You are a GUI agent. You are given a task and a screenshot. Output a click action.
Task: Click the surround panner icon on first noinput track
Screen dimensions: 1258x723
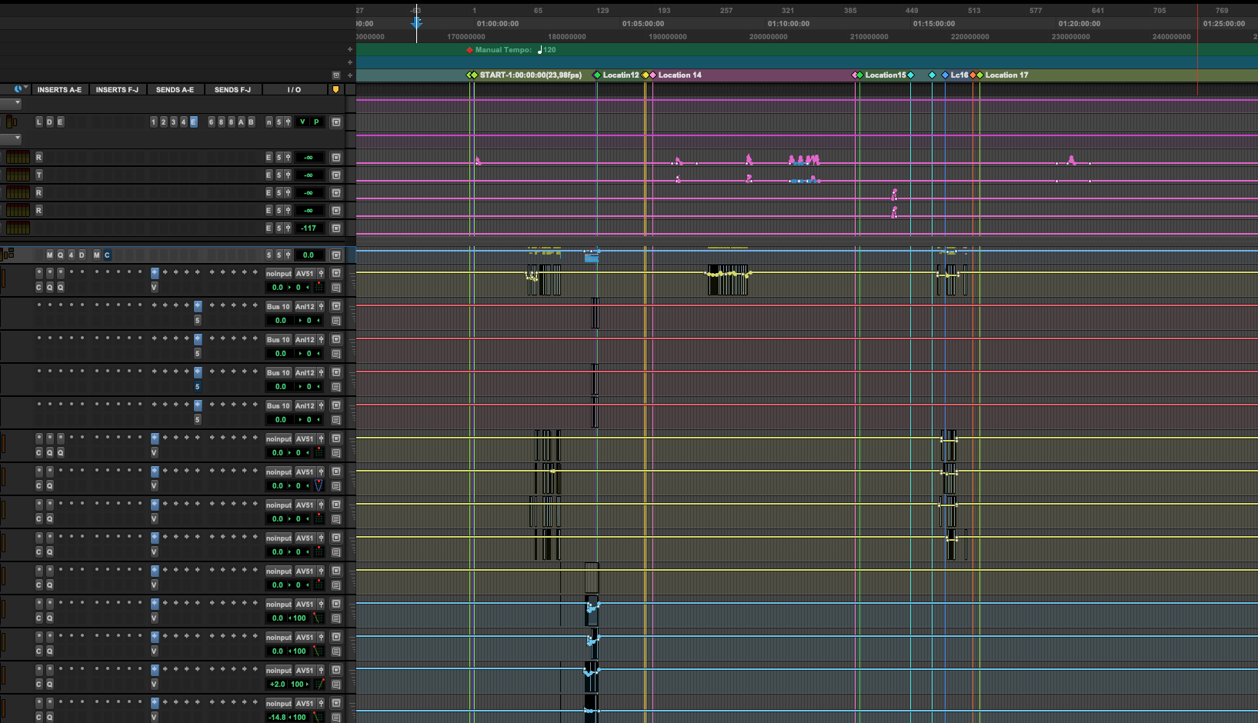tap(319, 287)
